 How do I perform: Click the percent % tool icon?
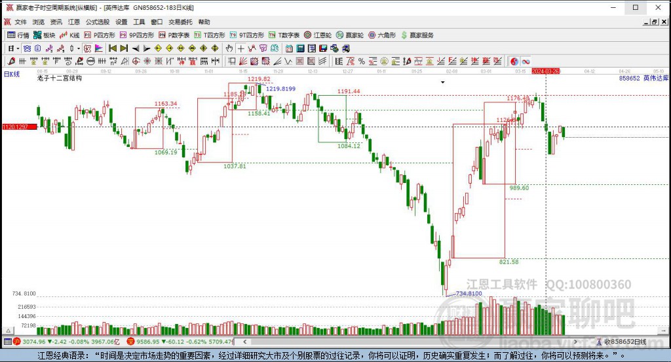[x=362, y=61]
